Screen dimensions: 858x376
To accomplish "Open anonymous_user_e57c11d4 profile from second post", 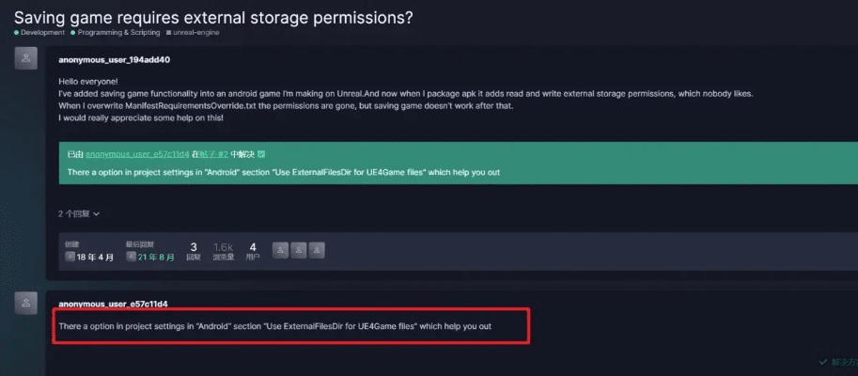I will coord(113,304).
